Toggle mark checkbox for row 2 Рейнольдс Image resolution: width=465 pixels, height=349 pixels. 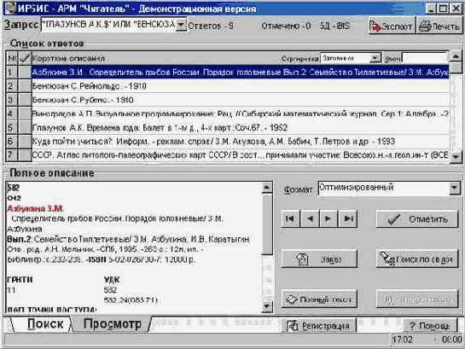click(25, 86)
